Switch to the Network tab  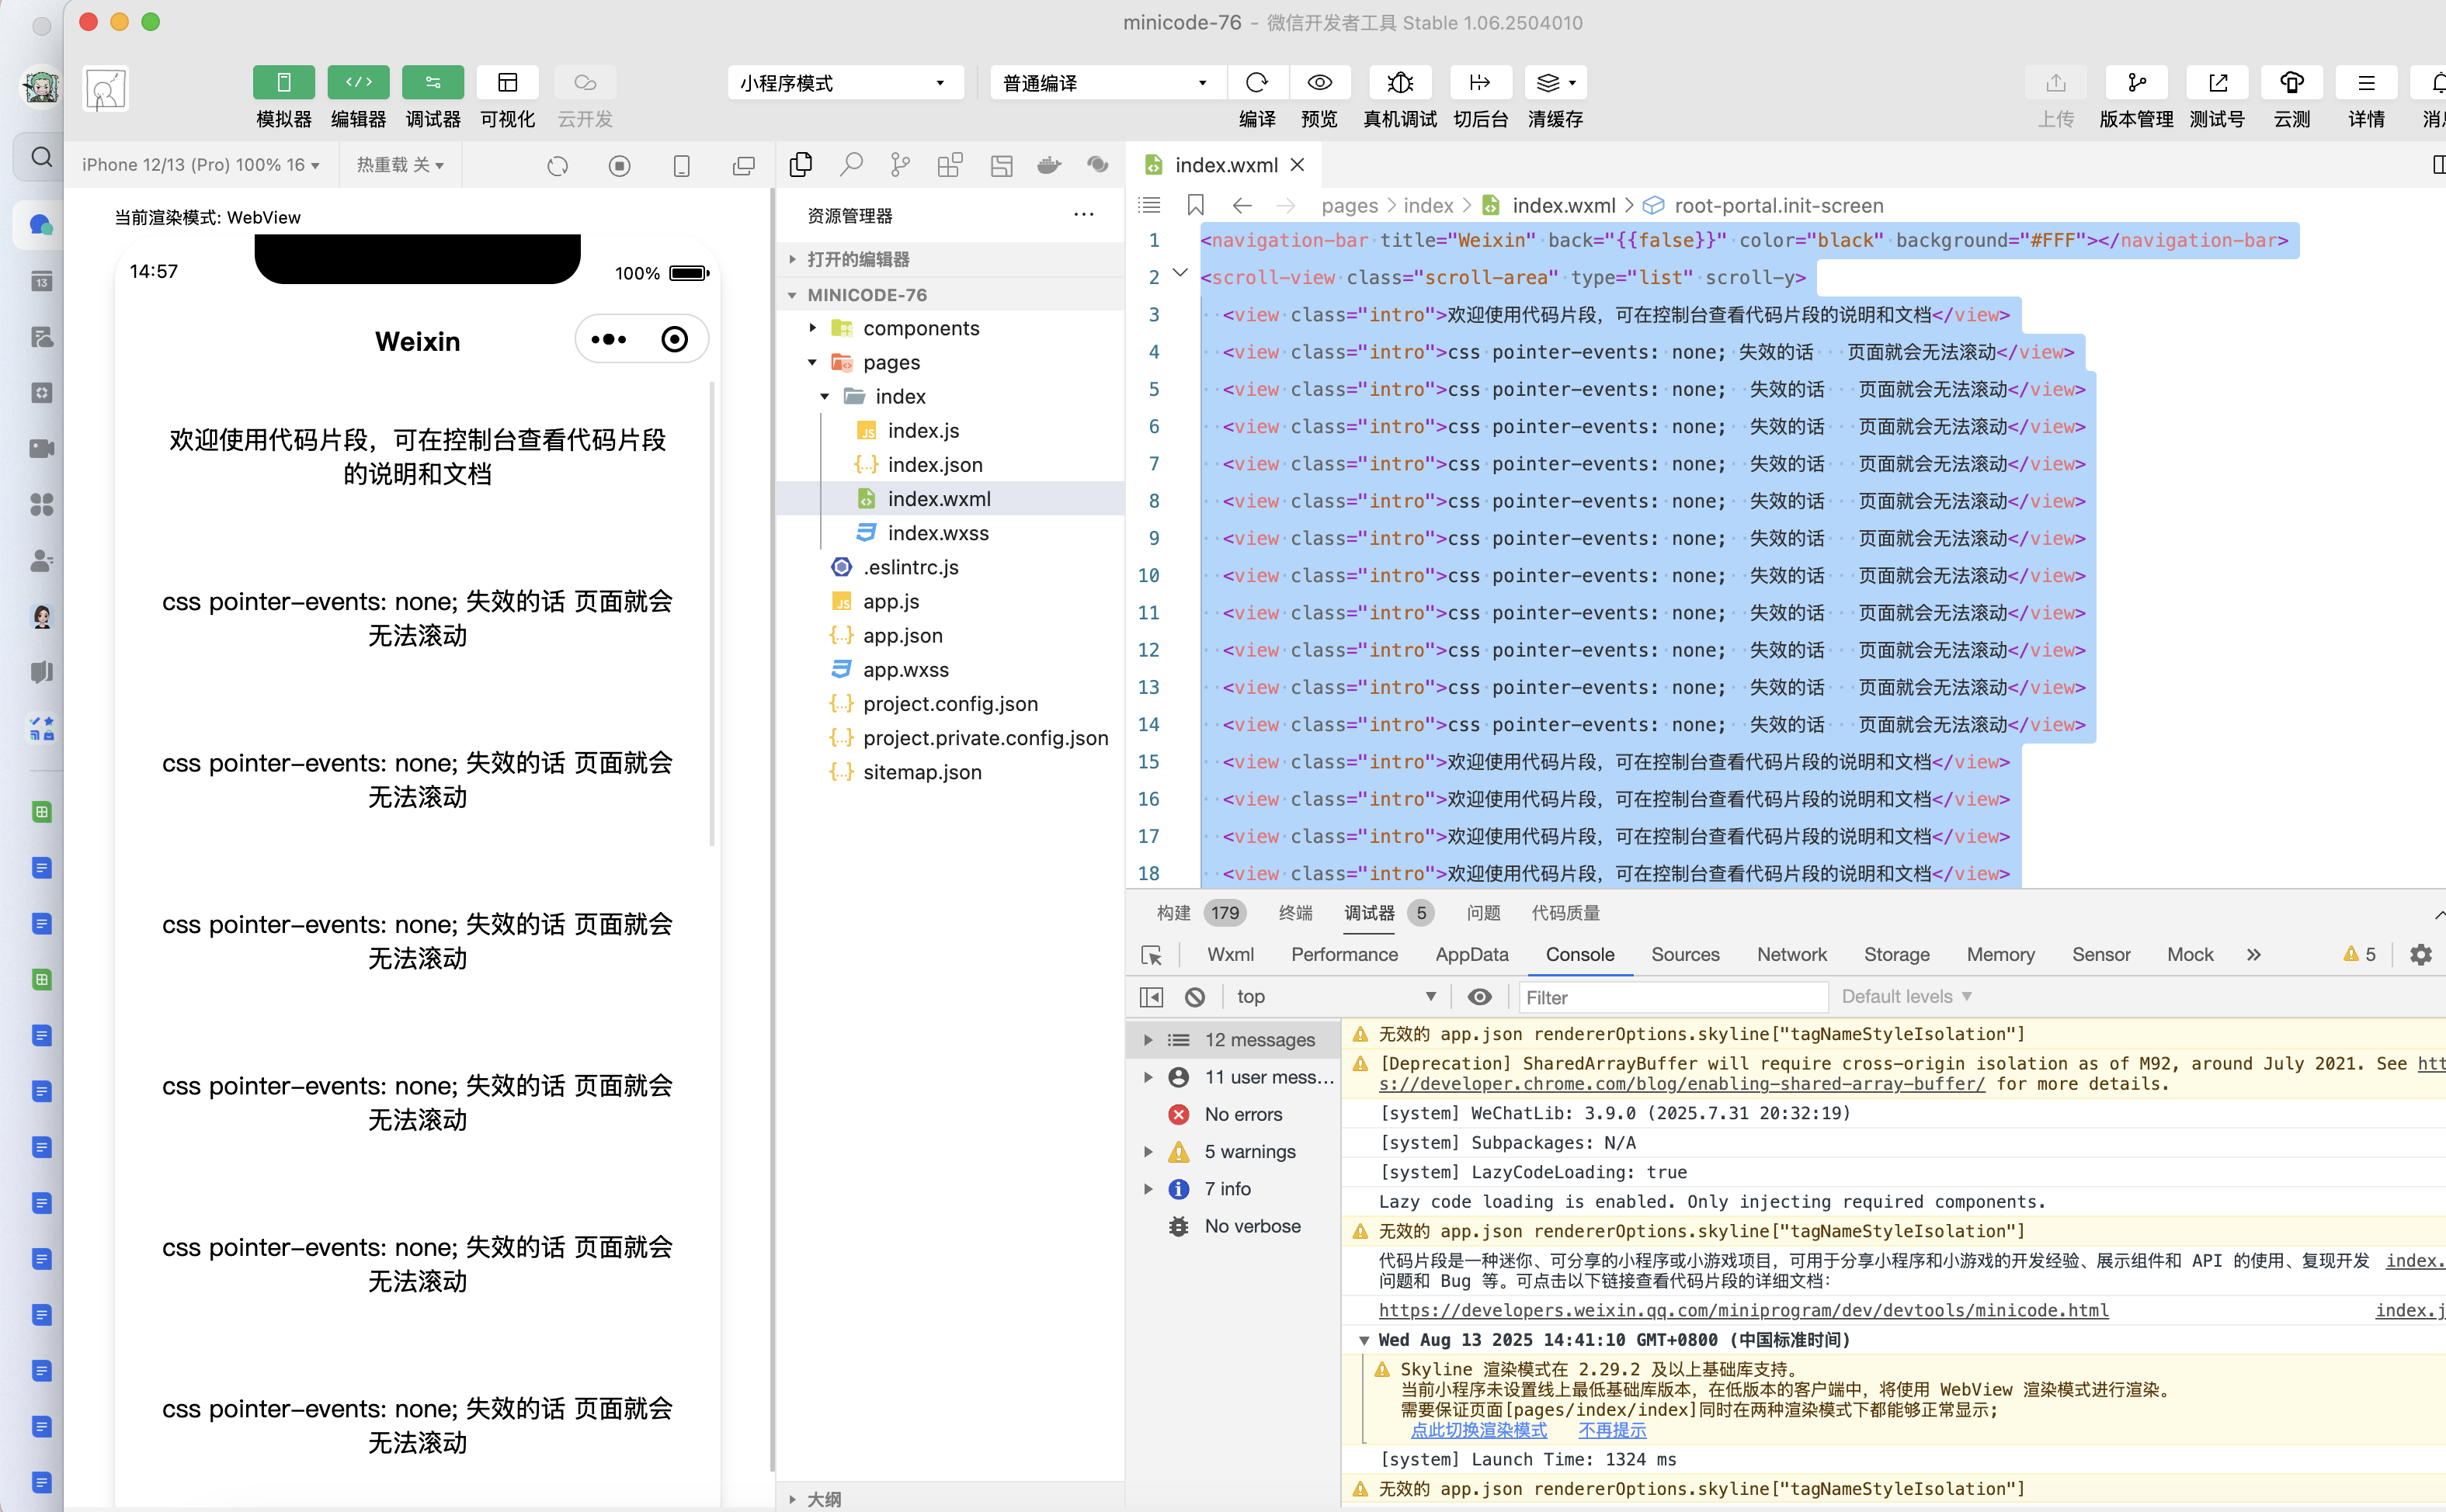(x=1791, y=955)
